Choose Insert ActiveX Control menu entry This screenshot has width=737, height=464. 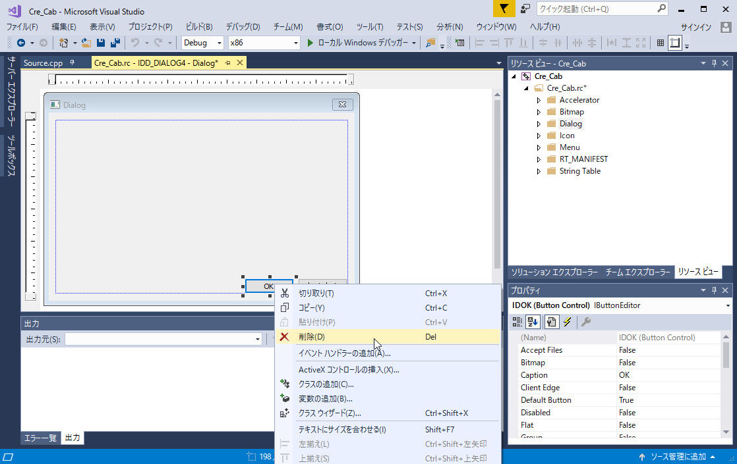click(388, 370)
